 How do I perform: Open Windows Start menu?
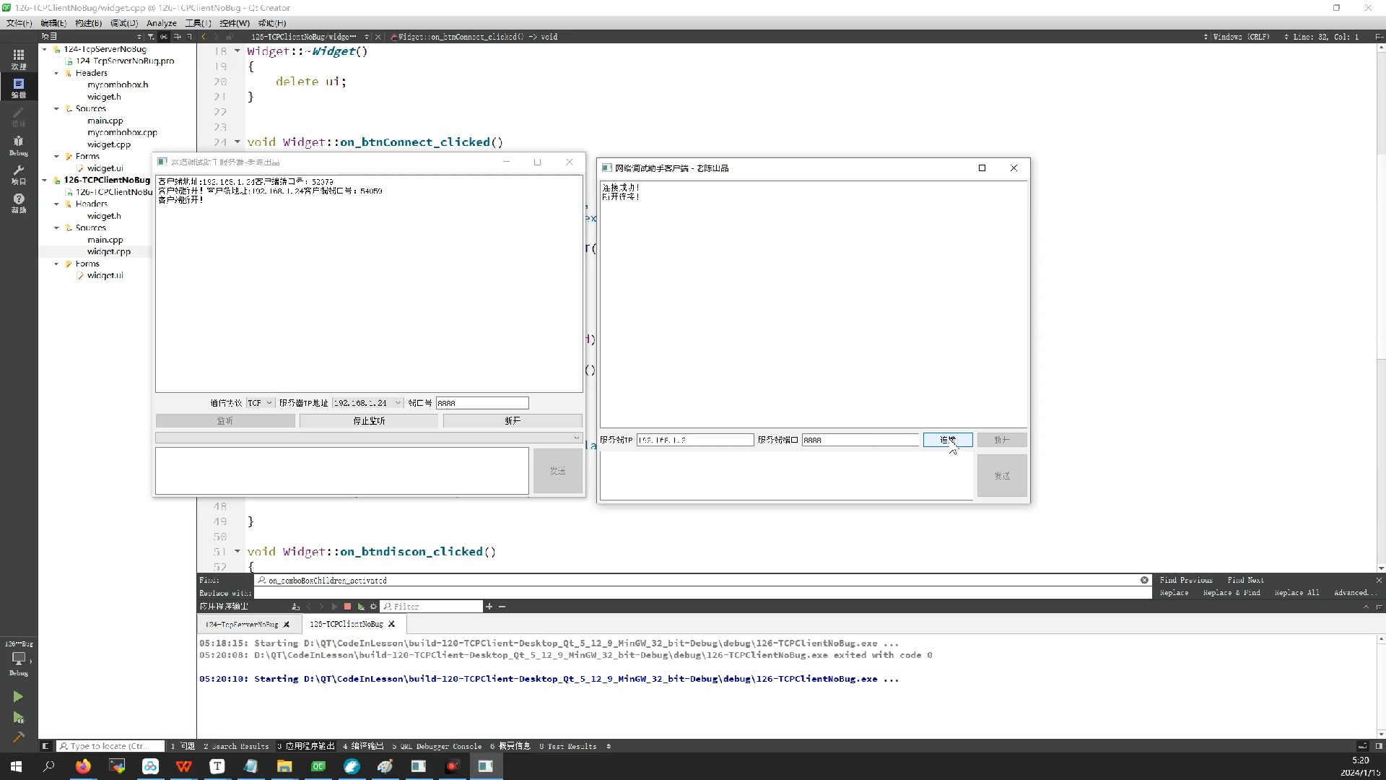(x=16, y=766)
